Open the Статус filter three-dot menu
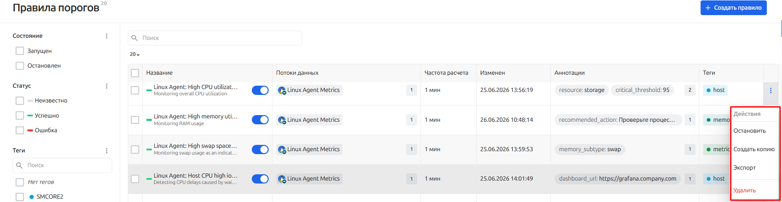782x202 pixels. click(x=107, y=86)
